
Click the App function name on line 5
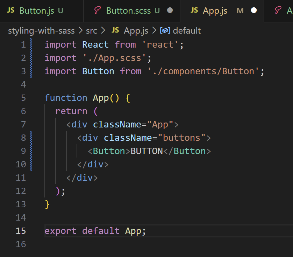[101, 98]
